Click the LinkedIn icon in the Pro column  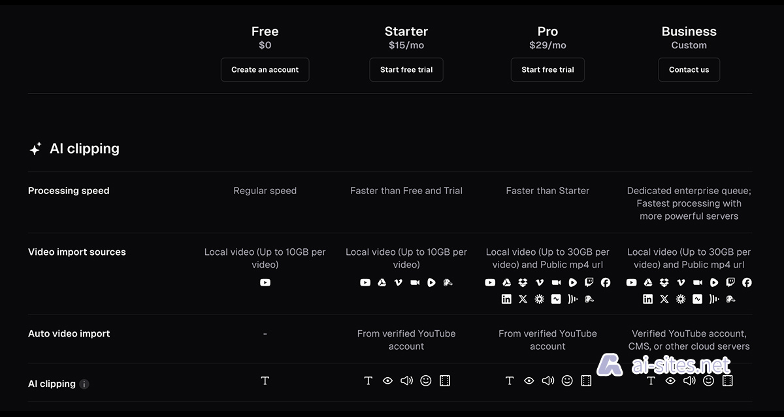point(506,299)
